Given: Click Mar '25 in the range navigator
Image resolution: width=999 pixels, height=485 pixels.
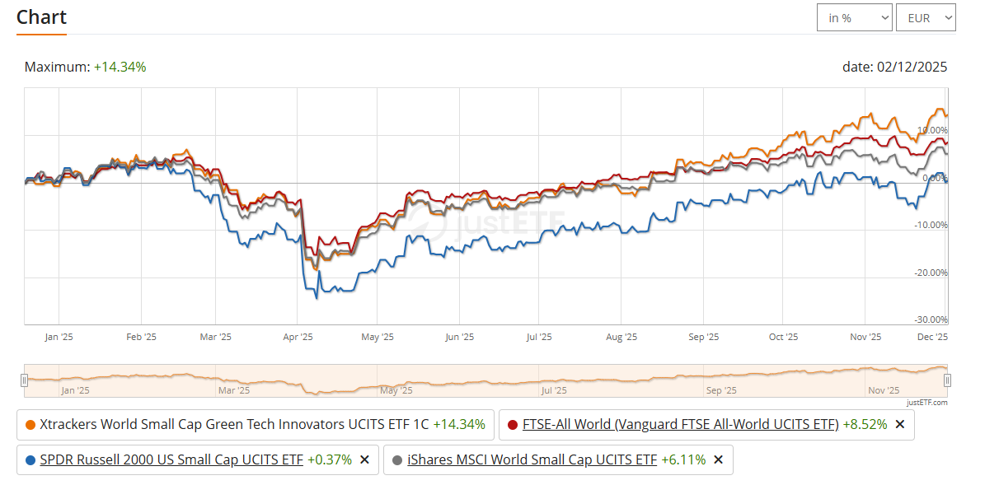Looking at the screenshot, I should (x=234, y=390).
